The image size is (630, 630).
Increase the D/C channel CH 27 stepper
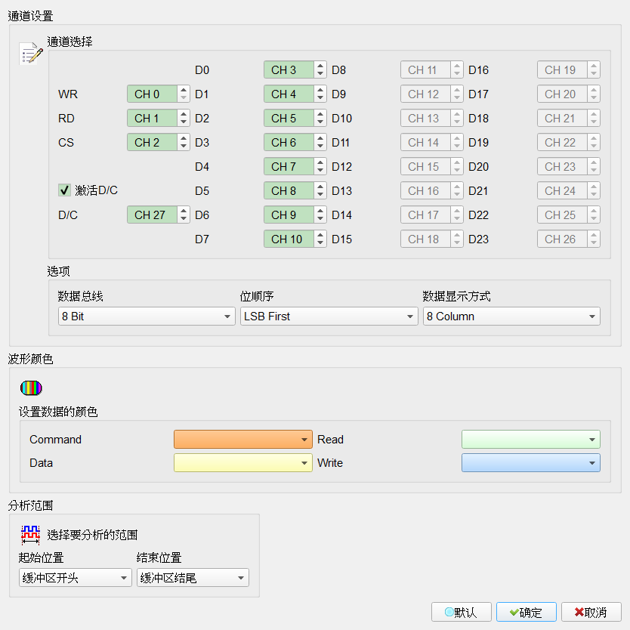coord(184,211)
